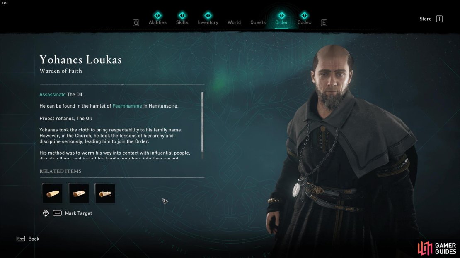This screenshot has width=460, height=258.
Task: Click the description text scrollbar
Action: (x=202, y=125)
